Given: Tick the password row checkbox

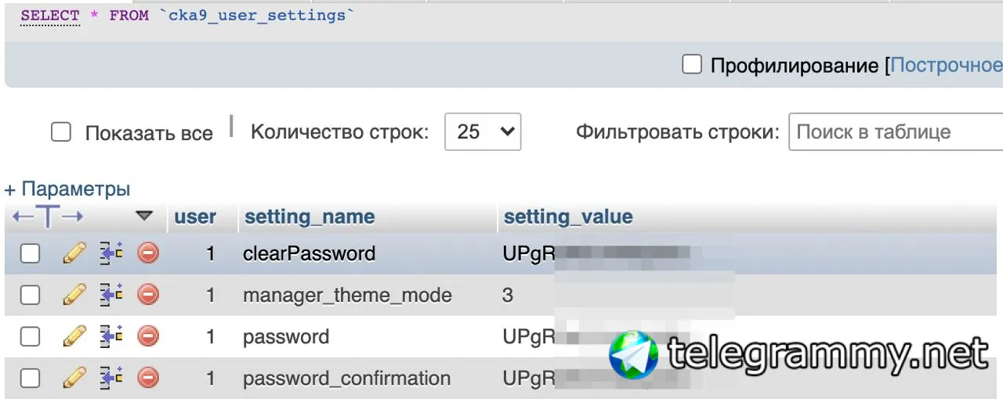Looking at the screenshot, I should pyautogui.click(x=30, y=337).
